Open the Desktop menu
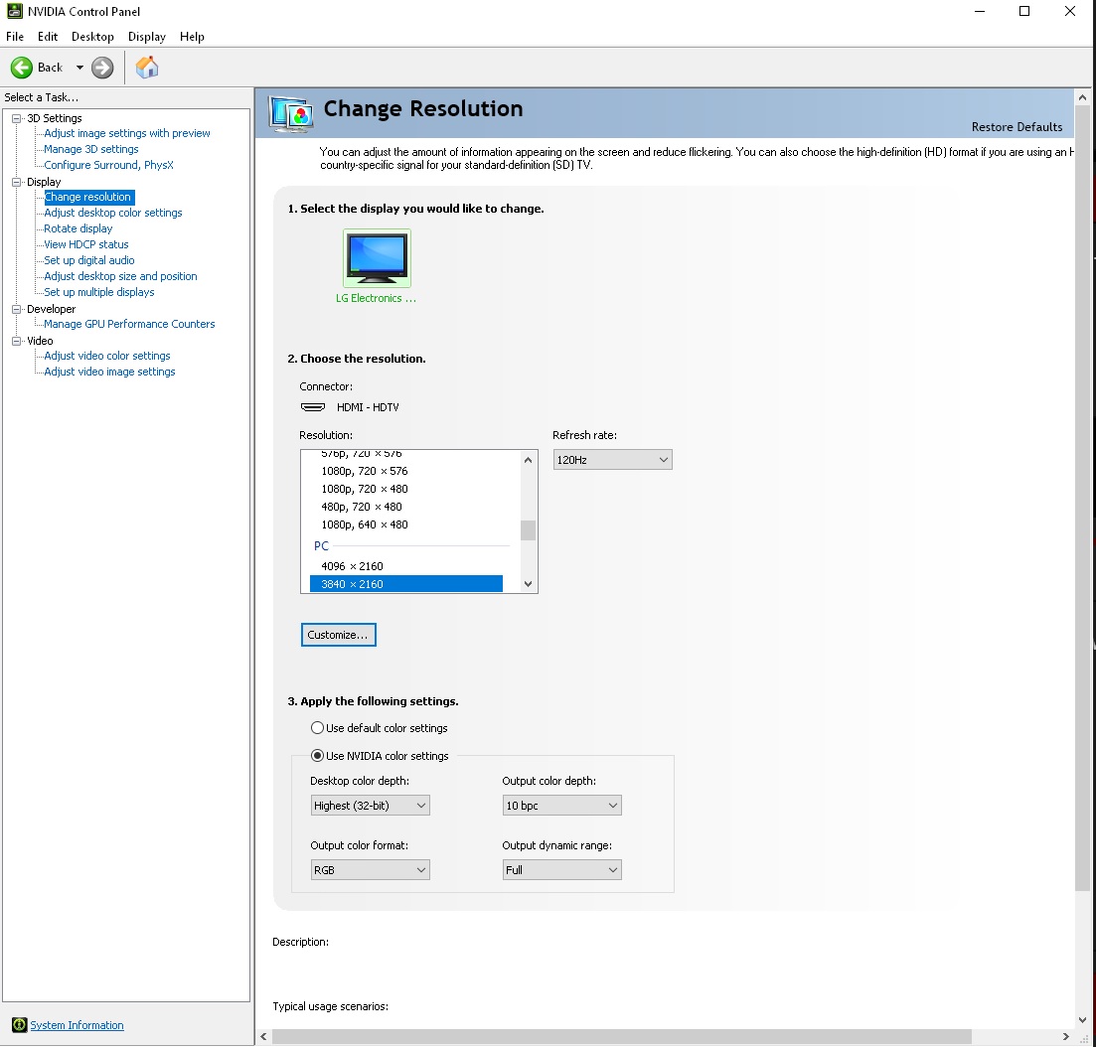 pyautogui.click(x=92, y=37)
